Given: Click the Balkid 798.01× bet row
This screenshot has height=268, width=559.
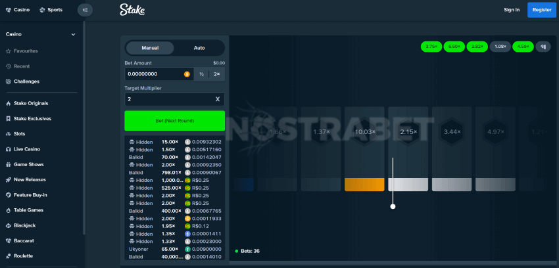Looking at the screenshot, I should (x=175, y=173).
